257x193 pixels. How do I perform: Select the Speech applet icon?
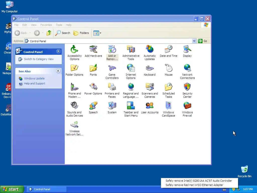(93, 108)
